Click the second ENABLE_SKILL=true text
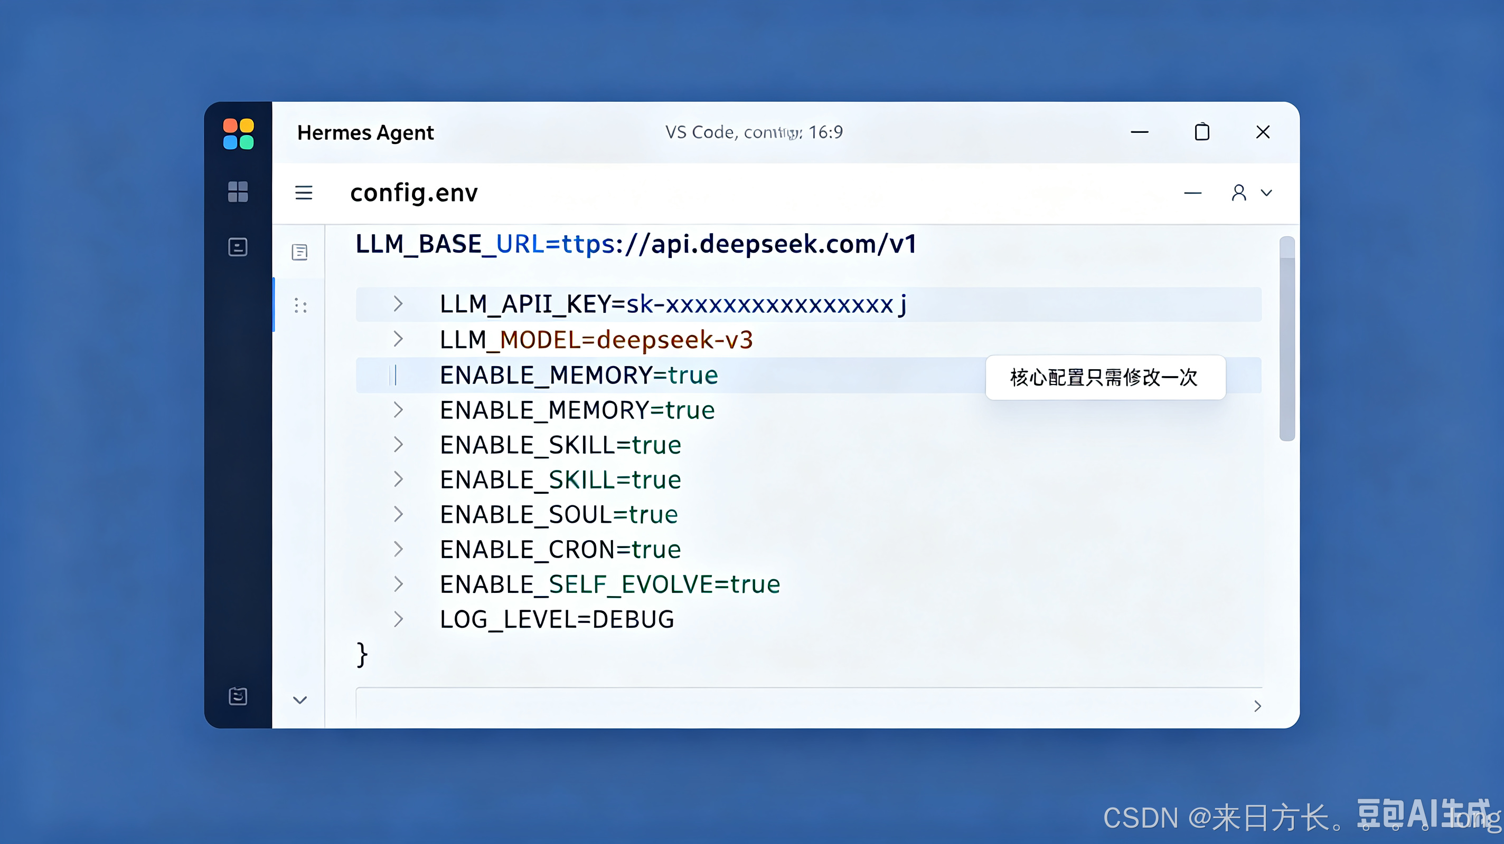The image size is (1504, 844). point(560,479)
